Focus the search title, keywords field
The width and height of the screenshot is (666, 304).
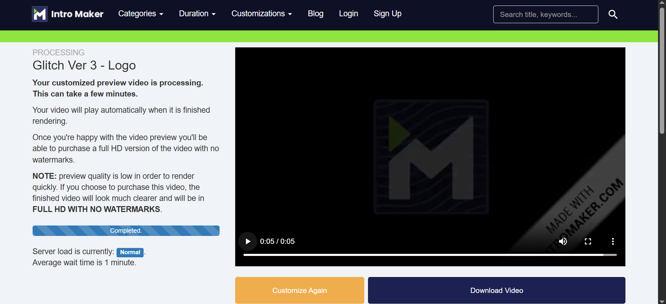(546, 14)
